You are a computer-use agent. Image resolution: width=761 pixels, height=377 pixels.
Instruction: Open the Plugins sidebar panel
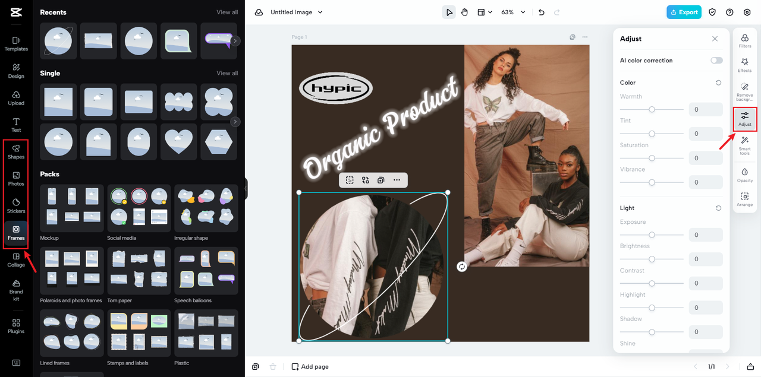pyautogui.click(x=16, y=326)
